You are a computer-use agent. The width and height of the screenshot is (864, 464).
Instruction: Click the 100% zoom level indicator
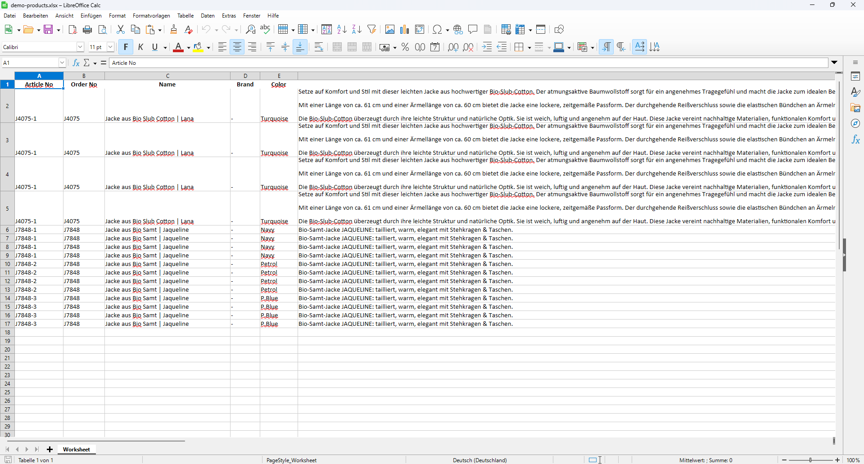tap(853, 460)
